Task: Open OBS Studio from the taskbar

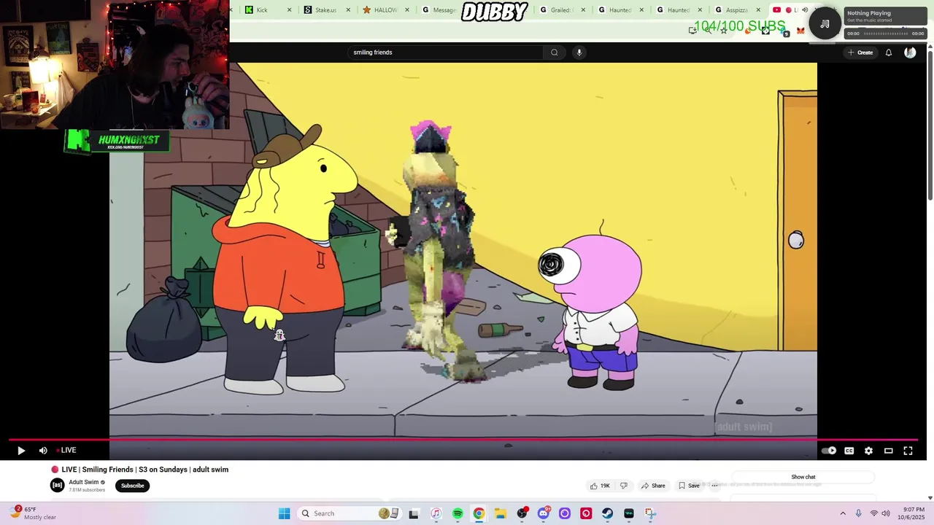Action: click(x=522, y=513)
